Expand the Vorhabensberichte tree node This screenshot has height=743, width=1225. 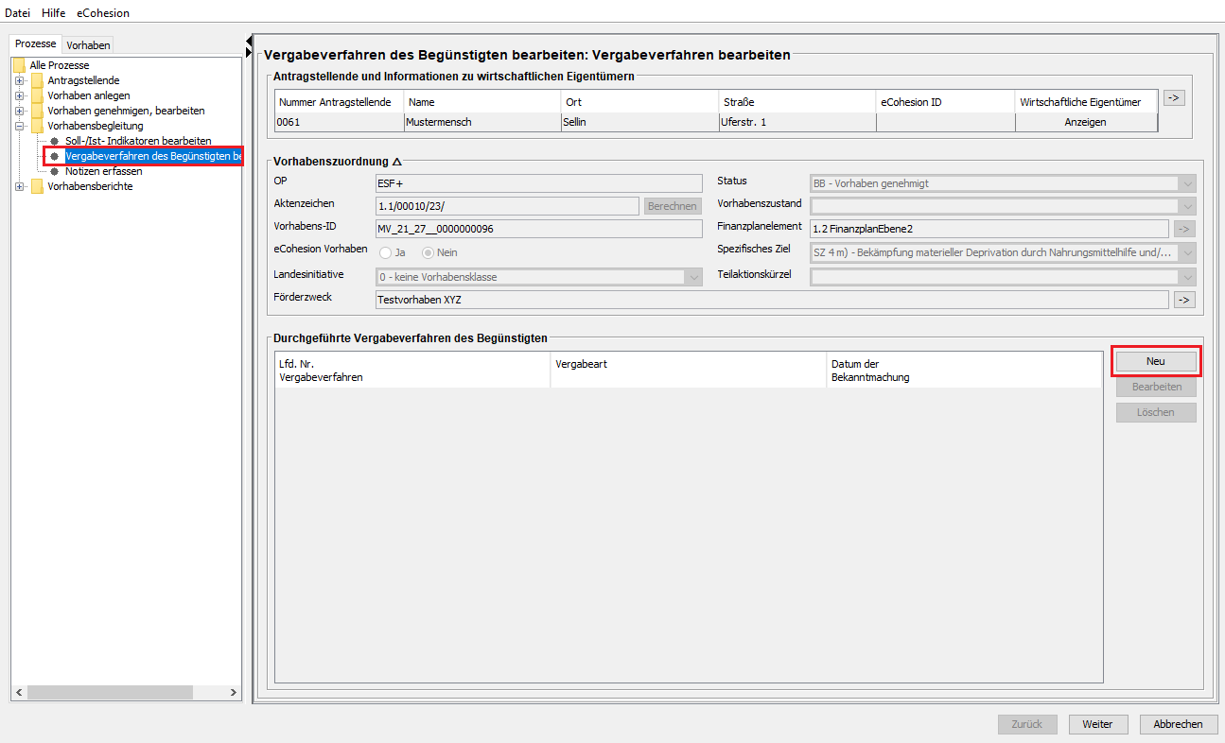19,186
